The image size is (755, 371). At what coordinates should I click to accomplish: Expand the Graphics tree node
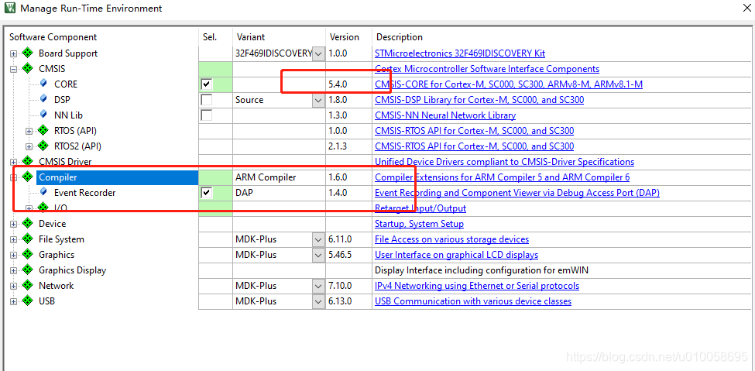(13, 255)
